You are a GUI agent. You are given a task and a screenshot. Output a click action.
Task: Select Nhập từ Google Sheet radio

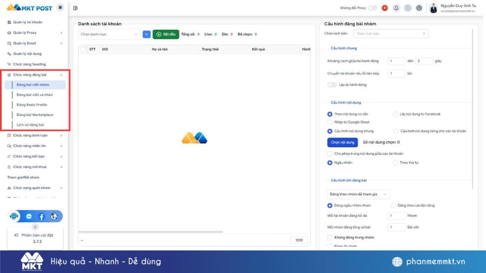[x=330, y=122]
